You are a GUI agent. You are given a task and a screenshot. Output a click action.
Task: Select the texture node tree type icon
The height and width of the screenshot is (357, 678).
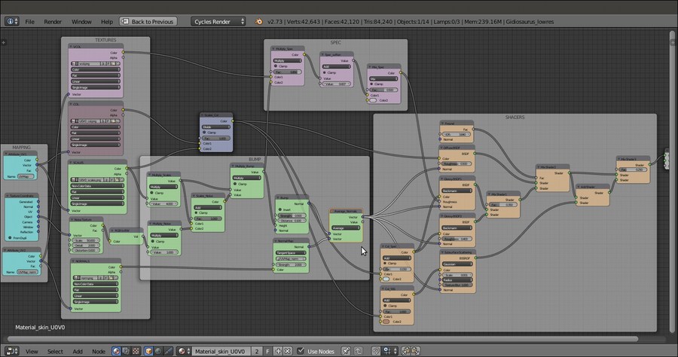click(x=136, y=351)
